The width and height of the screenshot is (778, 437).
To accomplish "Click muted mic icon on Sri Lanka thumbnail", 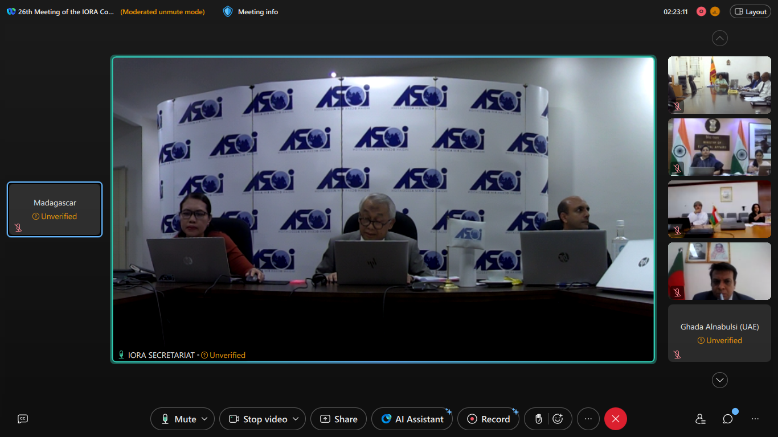I will click(677, 106).
